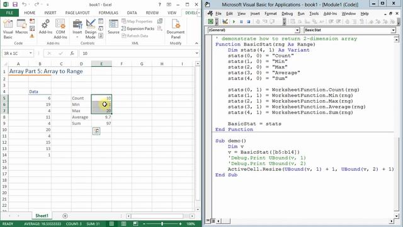This screenshot has height=227, width=403.
Task: Toggle Design Mode icon in VBA toolbar
Action: coord(225,21)
